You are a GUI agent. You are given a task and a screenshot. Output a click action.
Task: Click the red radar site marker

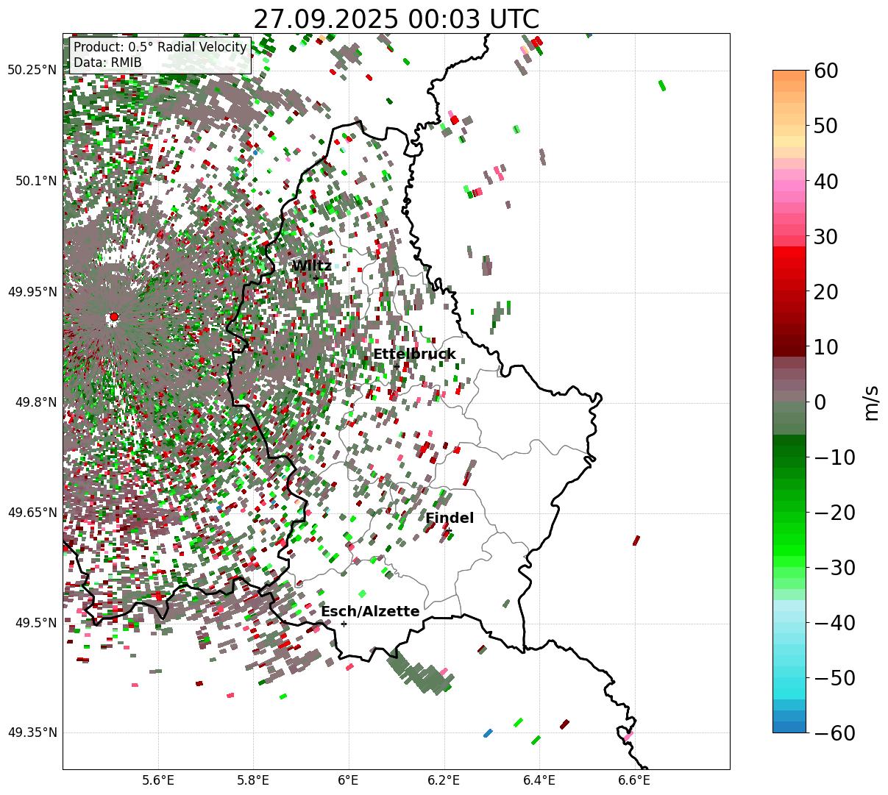coord(114,317)
